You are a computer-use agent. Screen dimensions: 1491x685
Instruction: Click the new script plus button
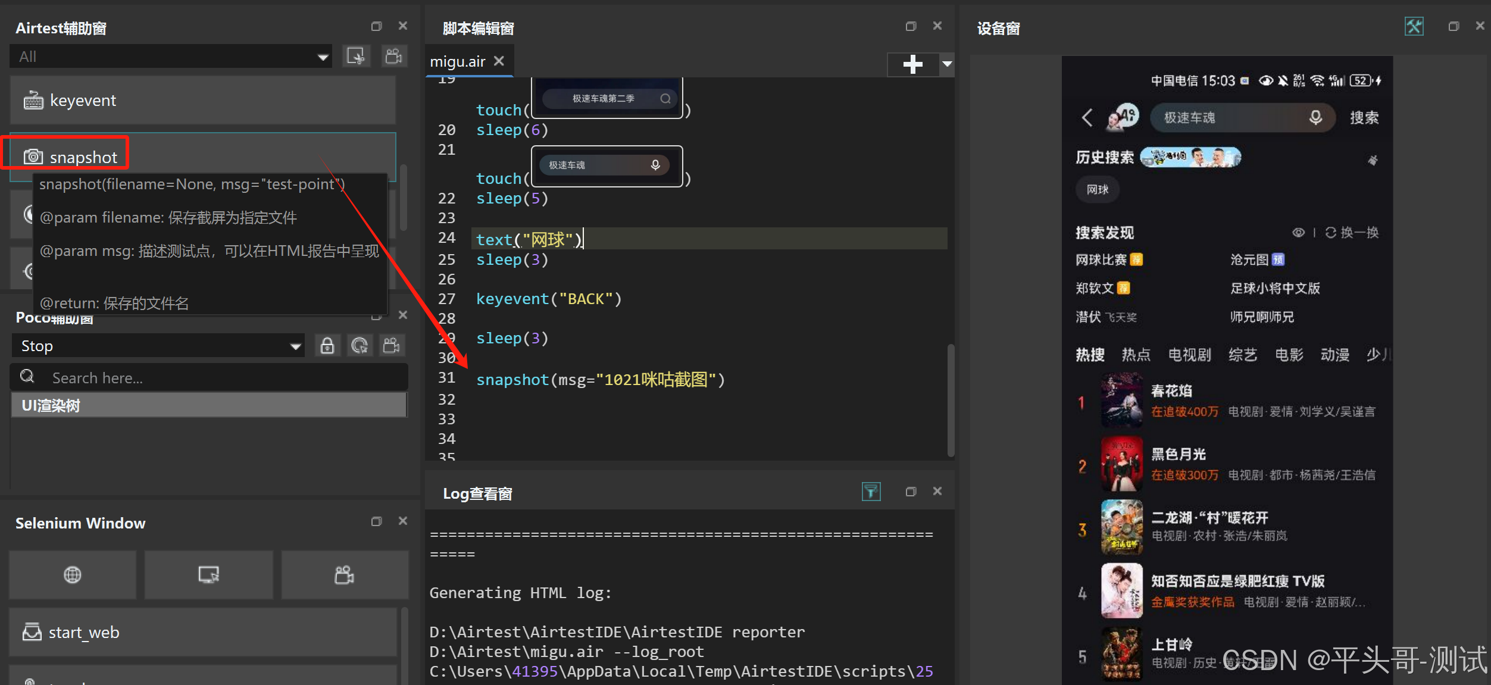coord(912,64)
